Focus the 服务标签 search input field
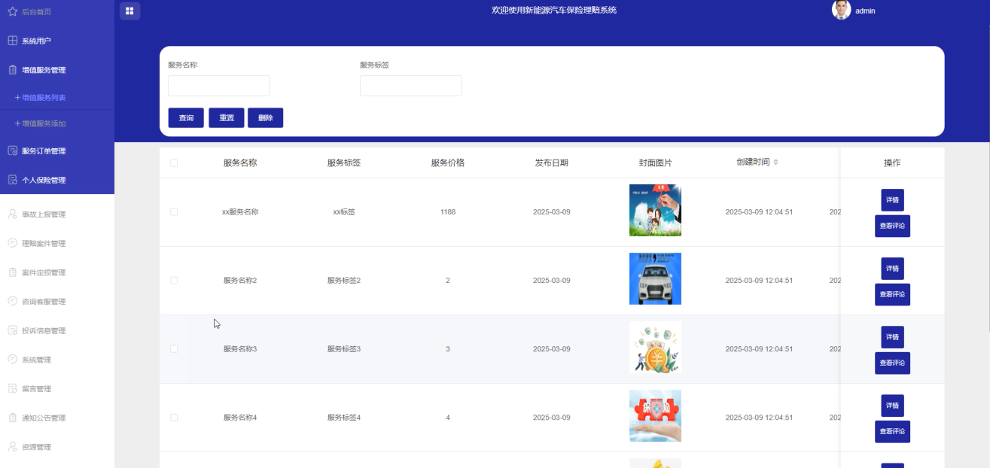The image size is (990, 468). (x=410, y=86)
